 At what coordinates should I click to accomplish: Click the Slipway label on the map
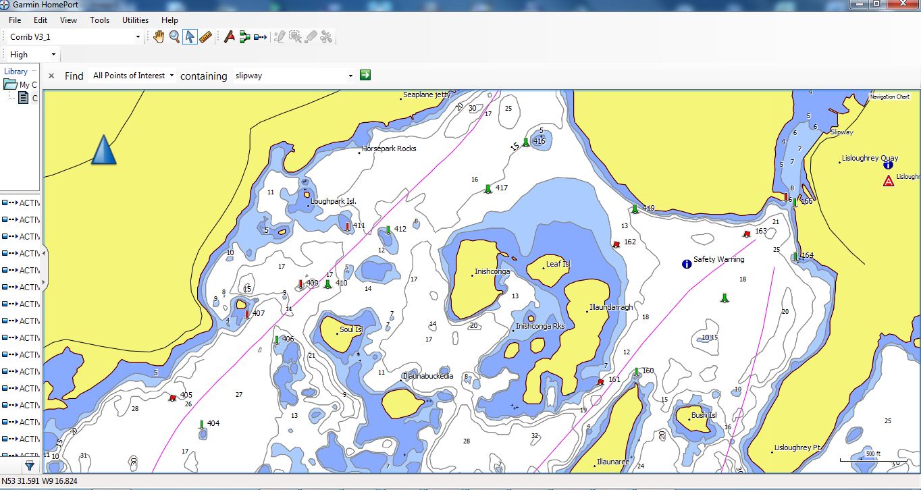(x=842, y=132)
